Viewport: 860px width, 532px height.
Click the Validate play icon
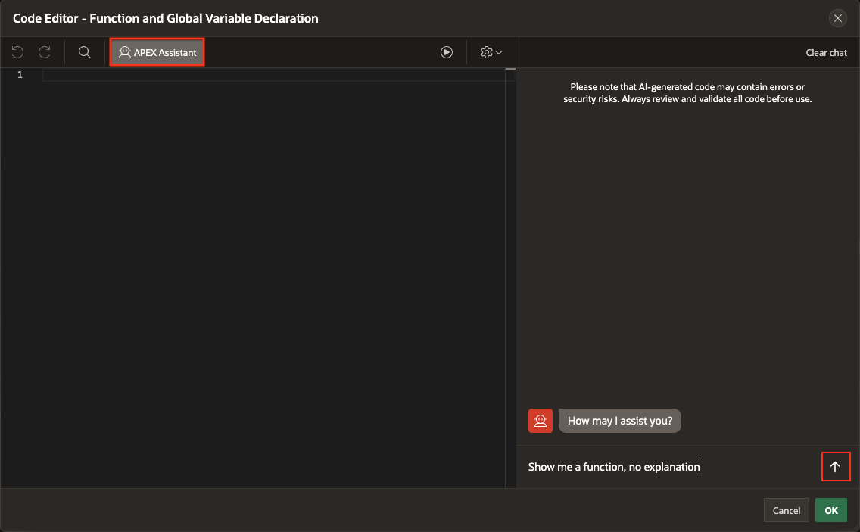point(447,52)
